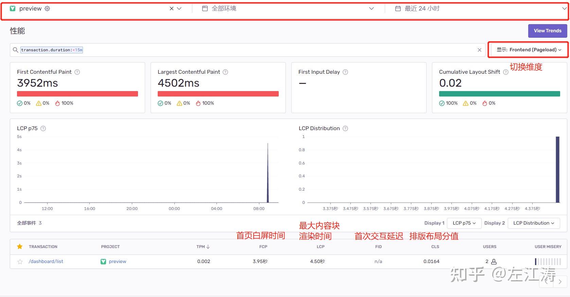Screen dimensions: 570x297
Task: Open the /dashboard/list transaction link
Action: tap(46, 261)
